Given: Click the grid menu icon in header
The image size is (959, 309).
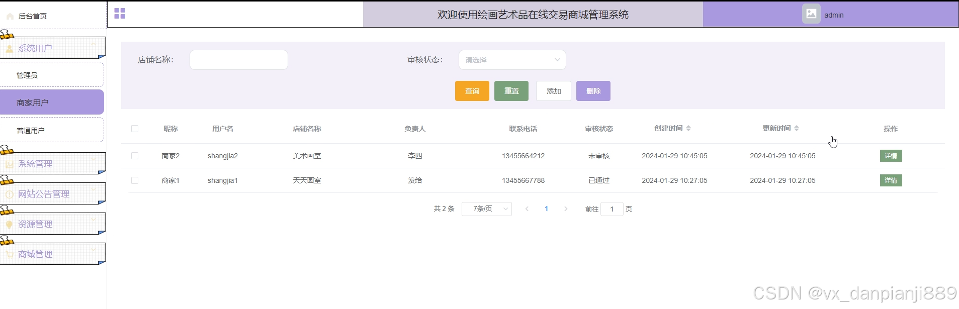Looking at the screenshot, I should (120, 14).
